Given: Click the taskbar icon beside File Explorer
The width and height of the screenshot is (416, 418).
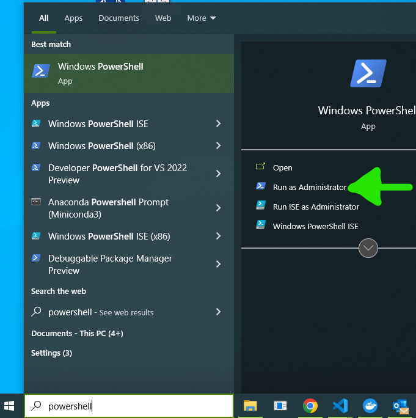Looking at the screenshot, I should (x=280, y=406).
